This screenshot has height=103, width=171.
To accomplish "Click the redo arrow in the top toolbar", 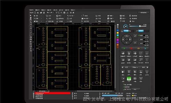I will (x=51, y=13).
